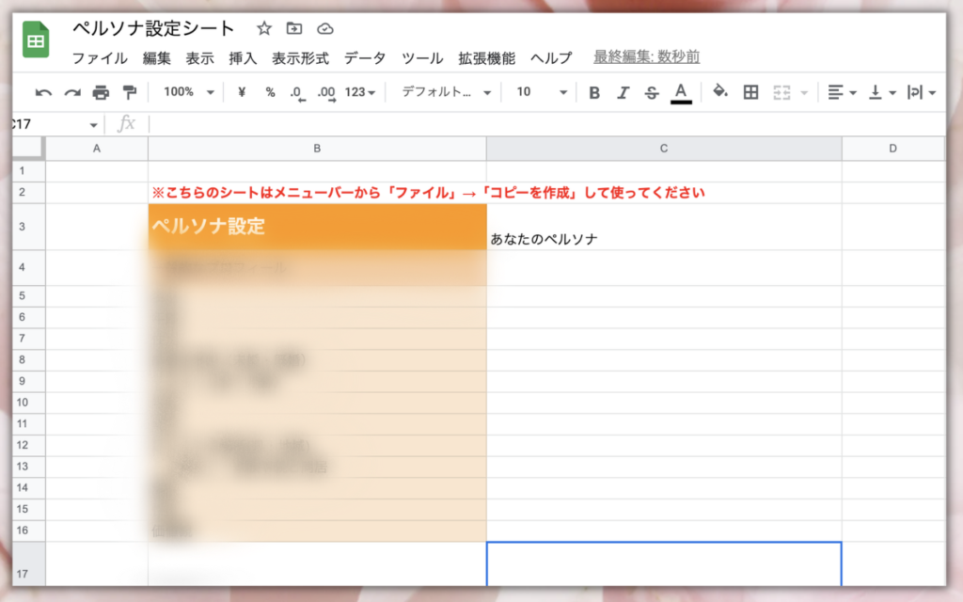963x602 pixels.
Task: Open the ファイル menu
Action: pyautogui.click(x=100, y=58)
